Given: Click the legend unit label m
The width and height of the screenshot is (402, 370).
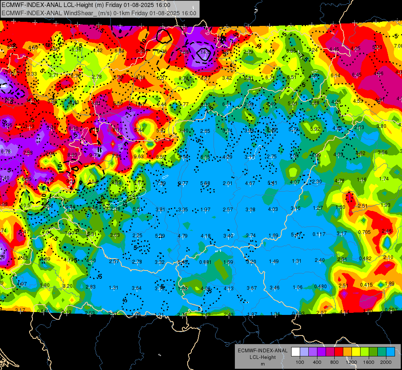Looking at the screenshot, I should tap(262, 364).
